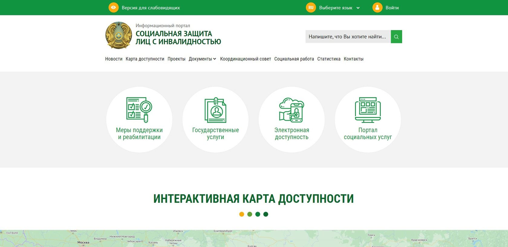Open the Контакты link
This screenshot has width=508, height=247.
(353, 59)
